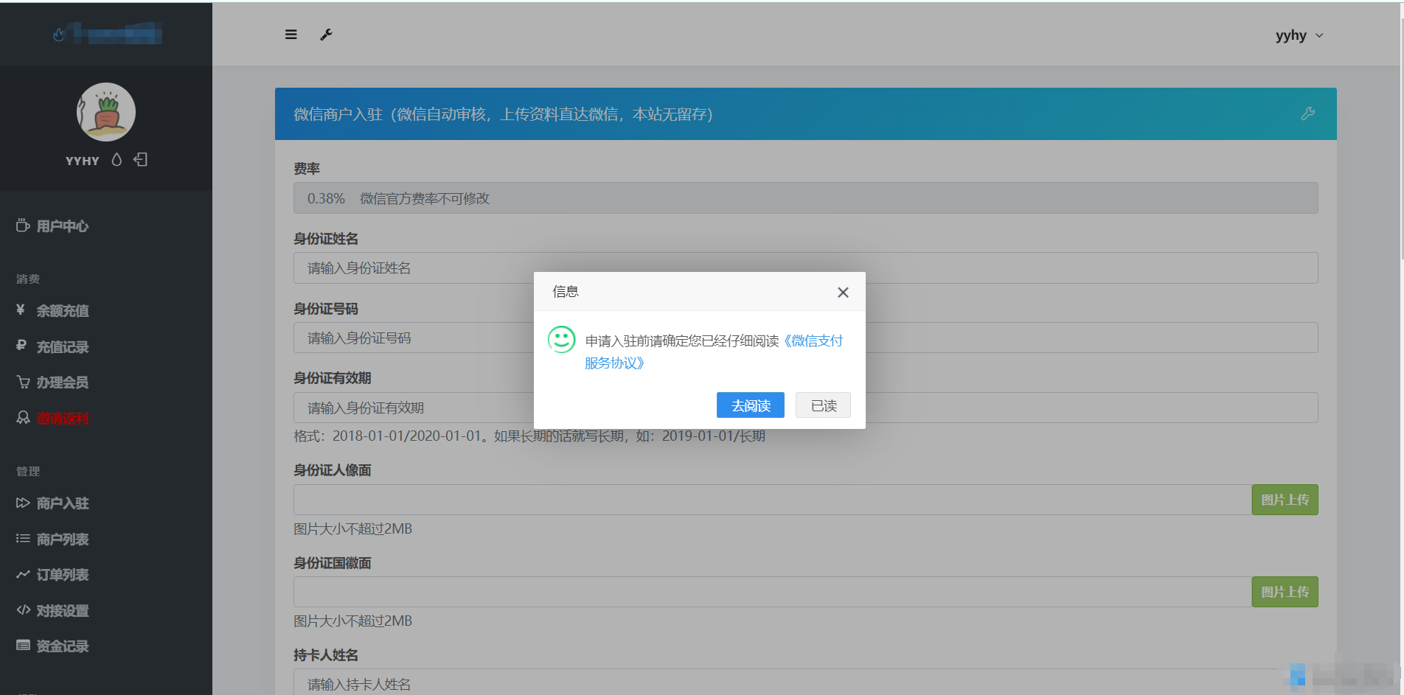The image size is (1404, 695).
Task: Select 余额充值 in the sidebar
Action: (x=63, y=311)
